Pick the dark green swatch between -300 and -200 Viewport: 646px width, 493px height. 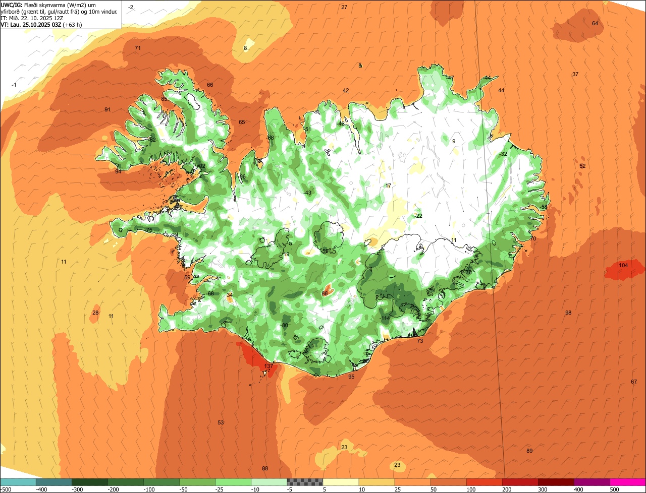pos(90,482)
